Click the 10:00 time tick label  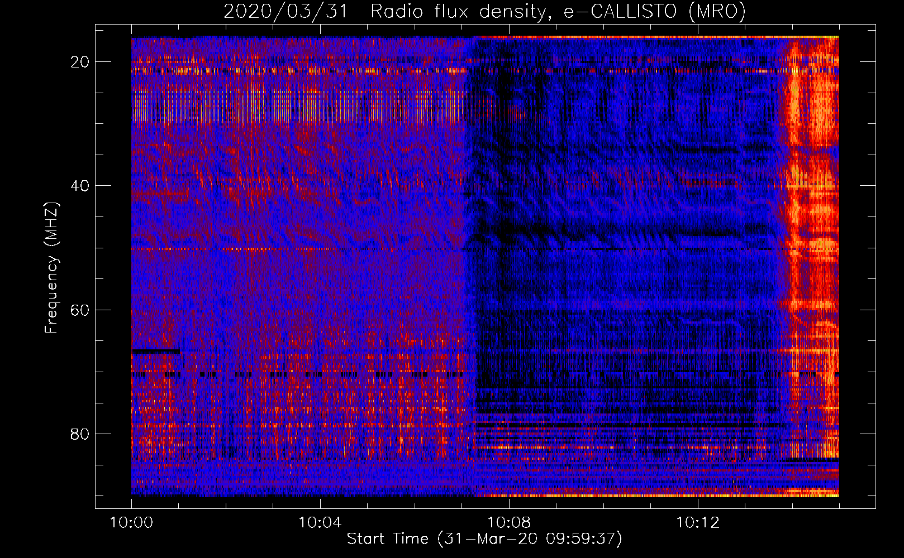pos(131,523)
